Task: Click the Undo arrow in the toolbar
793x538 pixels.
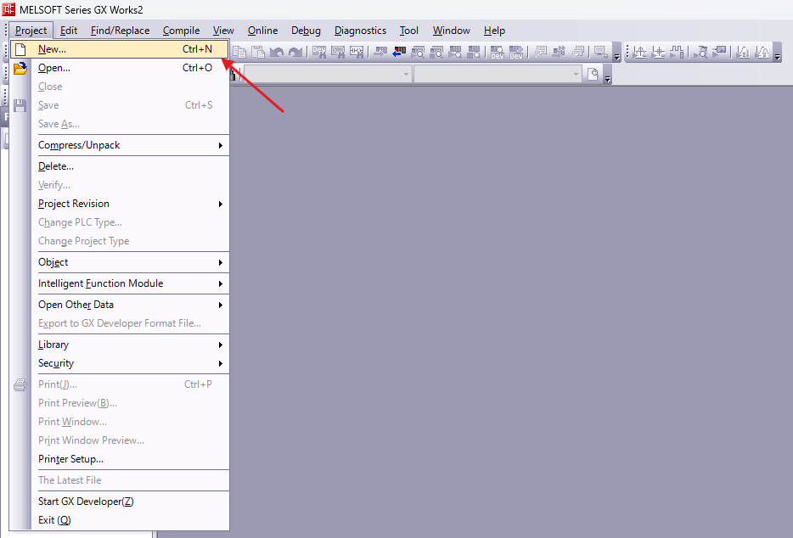Action: 277,53
